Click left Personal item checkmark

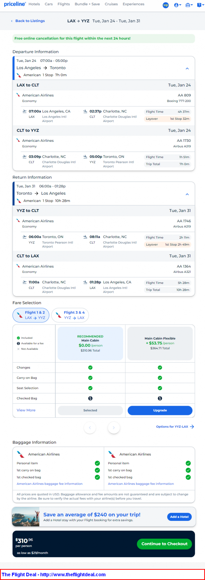click(97, 463)
